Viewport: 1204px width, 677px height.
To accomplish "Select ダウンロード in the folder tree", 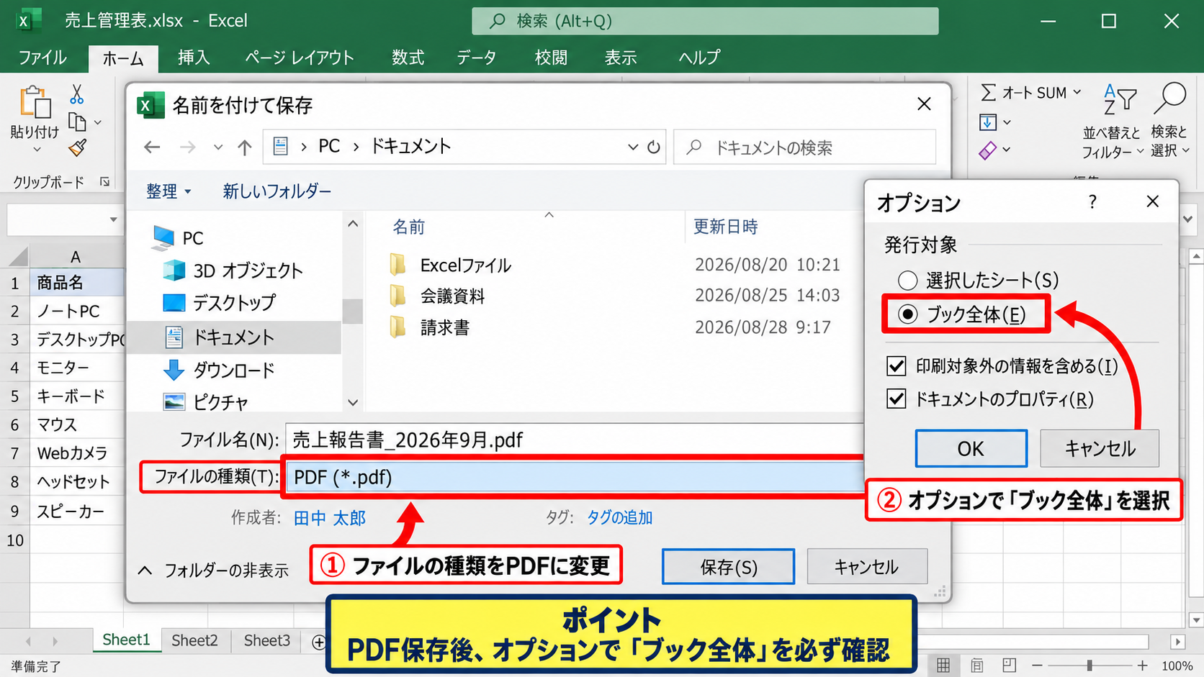I will [x=234, y=371].
